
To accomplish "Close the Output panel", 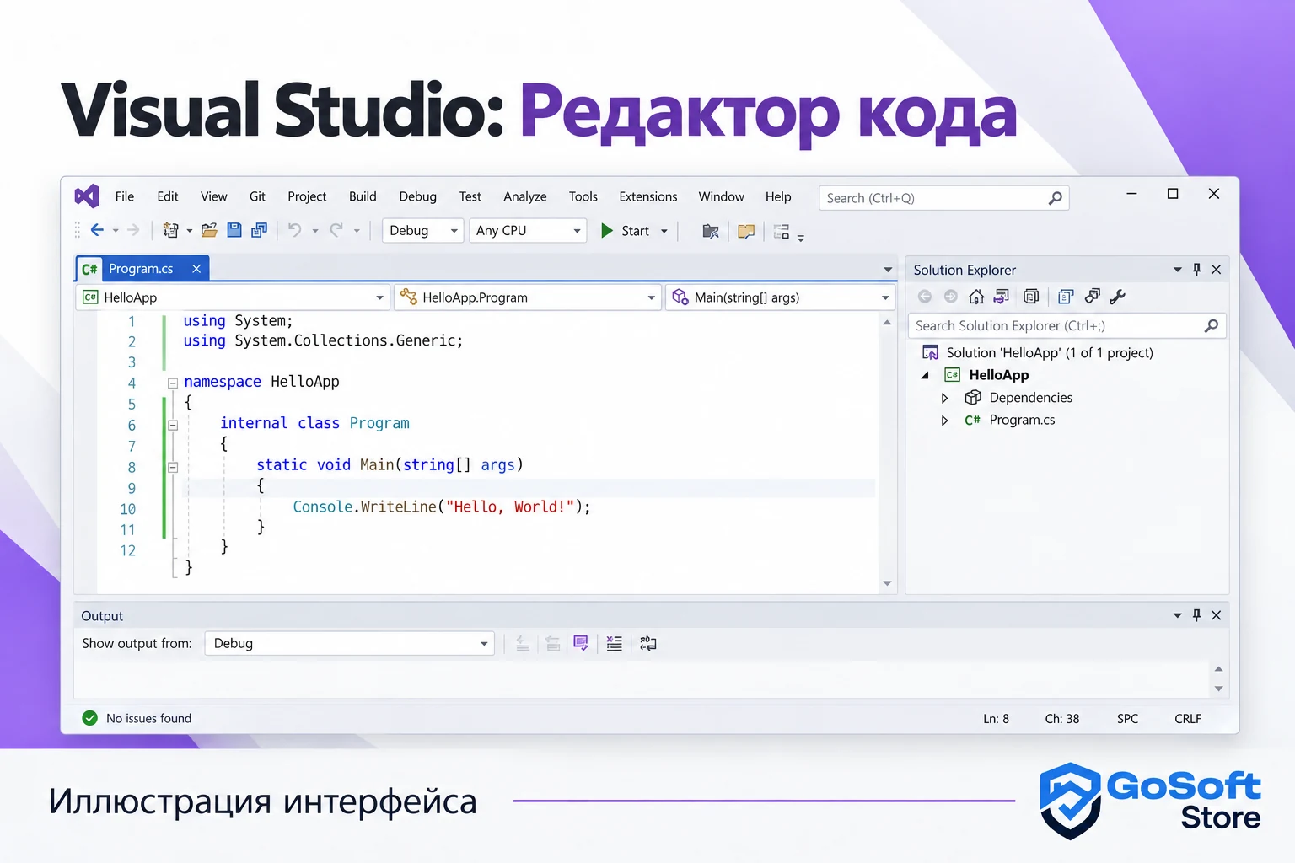I will (x=1217, y=616).
